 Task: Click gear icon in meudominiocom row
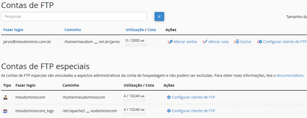pyautogui.click(x=169, y=97)
